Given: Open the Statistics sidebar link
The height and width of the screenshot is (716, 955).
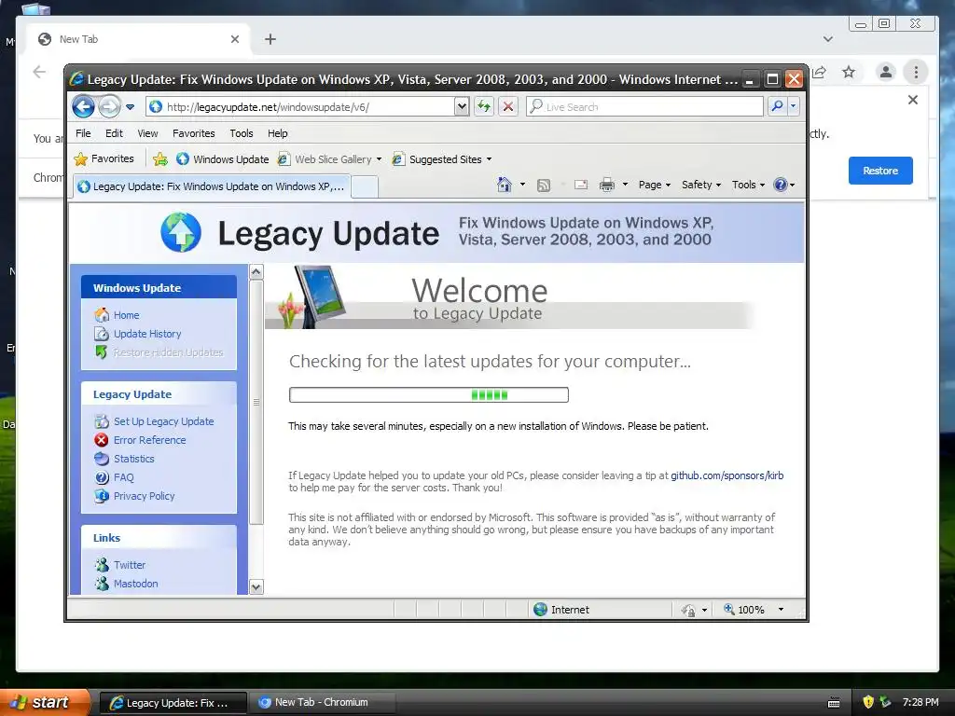Looking at the screenshot, I should coord(133,459).
